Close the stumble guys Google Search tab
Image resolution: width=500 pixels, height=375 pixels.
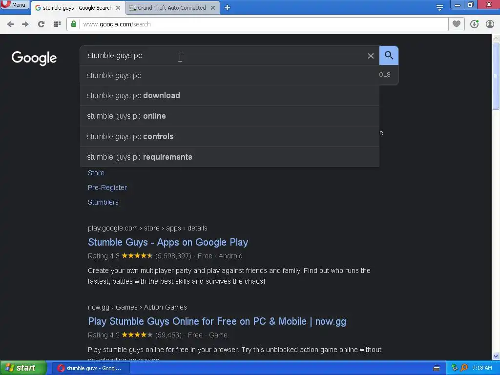tap(118, 8)
